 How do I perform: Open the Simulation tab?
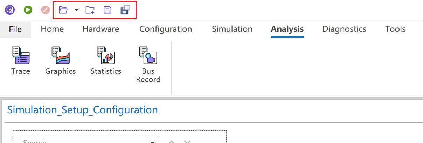point(232,29)
